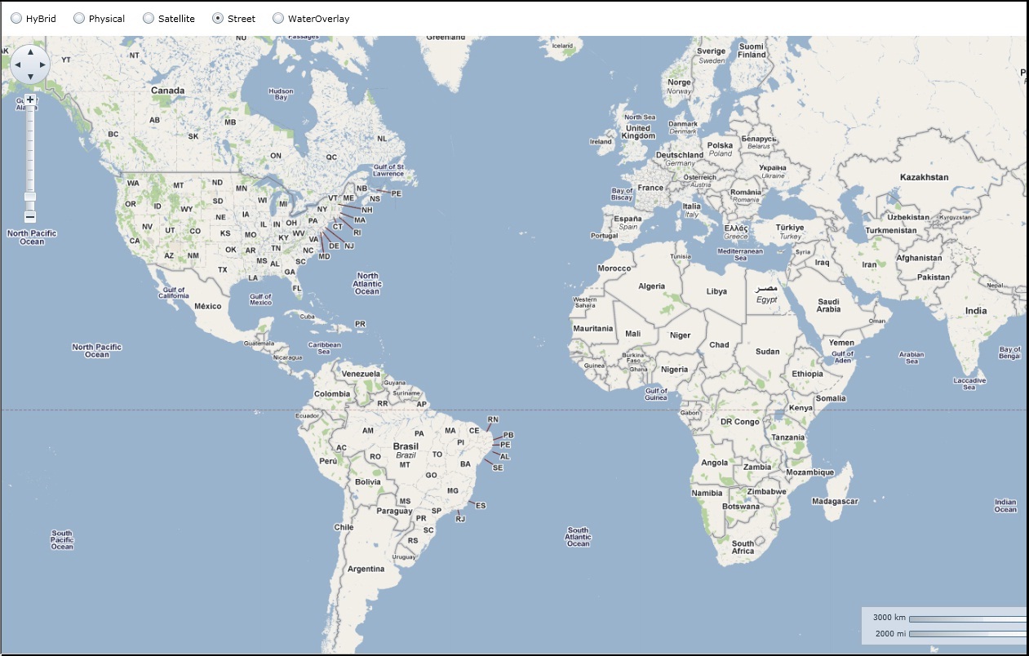Pan the map left with the arrow

coord(18,64)
